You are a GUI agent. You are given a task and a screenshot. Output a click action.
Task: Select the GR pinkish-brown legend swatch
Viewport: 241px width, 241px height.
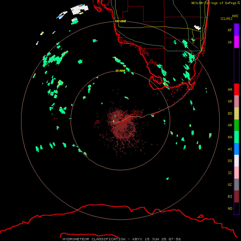[x=236, y=101]
